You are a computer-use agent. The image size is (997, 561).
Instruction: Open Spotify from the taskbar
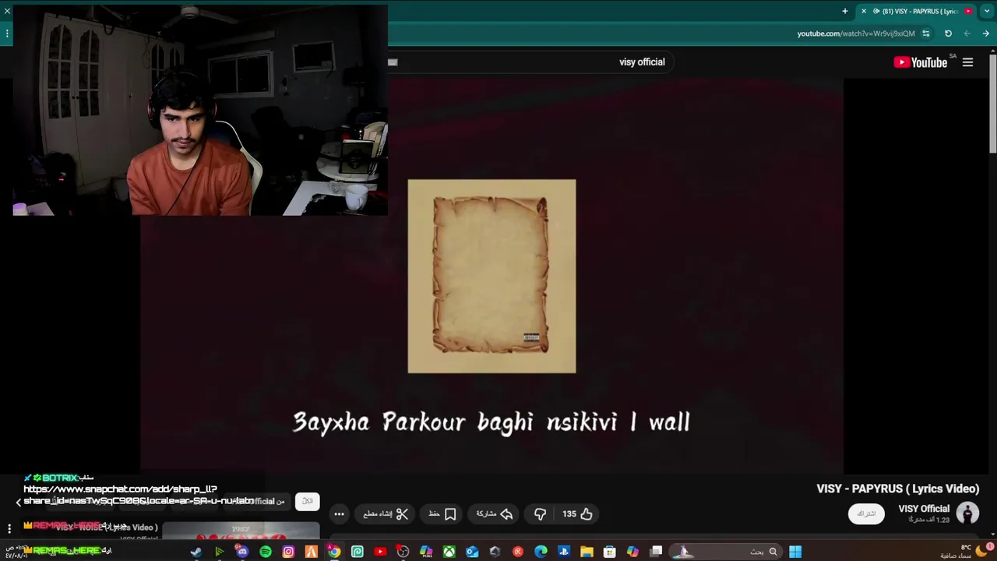coord(265,552)
